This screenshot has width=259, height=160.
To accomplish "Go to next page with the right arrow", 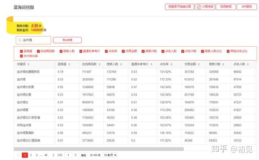I will coord(53,155).
